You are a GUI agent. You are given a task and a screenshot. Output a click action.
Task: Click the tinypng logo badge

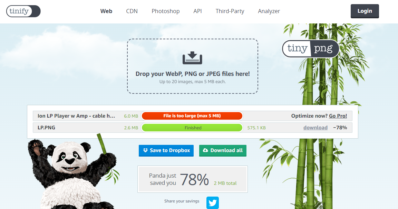pyautogui.click(x=311, y=48)
